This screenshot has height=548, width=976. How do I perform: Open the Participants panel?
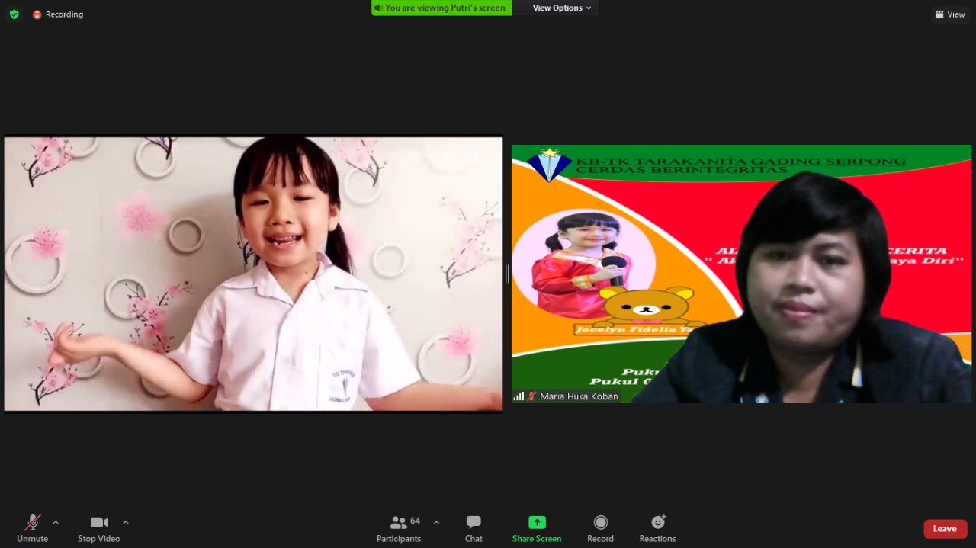click(399, 528)
